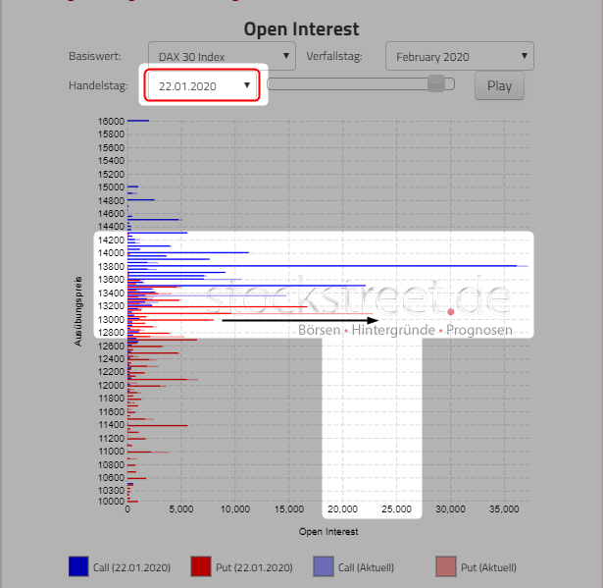Click the Open Interest chart title
603x588 pixels.
click(x=301, y=29)
